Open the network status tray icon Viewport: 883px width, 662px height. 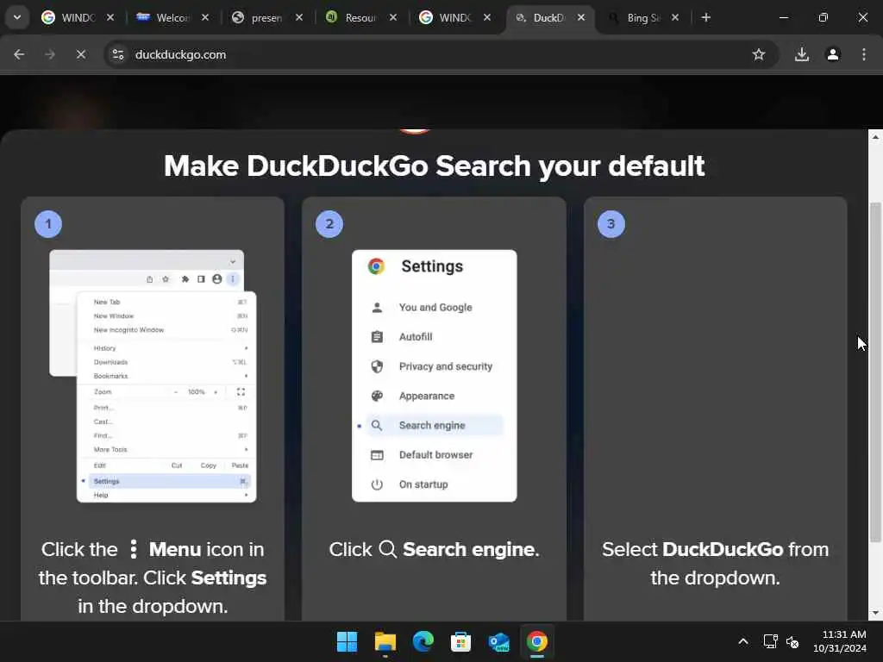click(x=770, y=641)
